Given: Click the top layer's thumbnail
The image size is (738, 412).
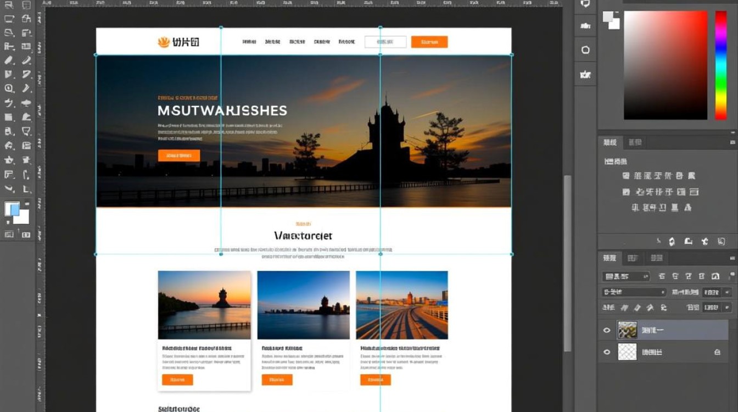Looking at the screenshot, I should coord(627,330).
